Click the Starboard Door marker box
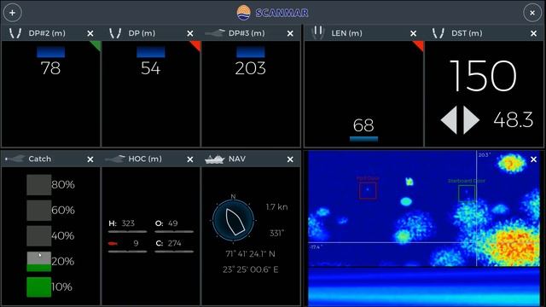The width and height of the screenshot is (546, 307). [467, 193]
